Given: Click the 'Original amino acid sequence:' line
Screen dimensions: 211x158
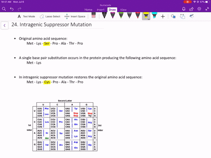Looking at the screenshot, I should pos(43,39).
